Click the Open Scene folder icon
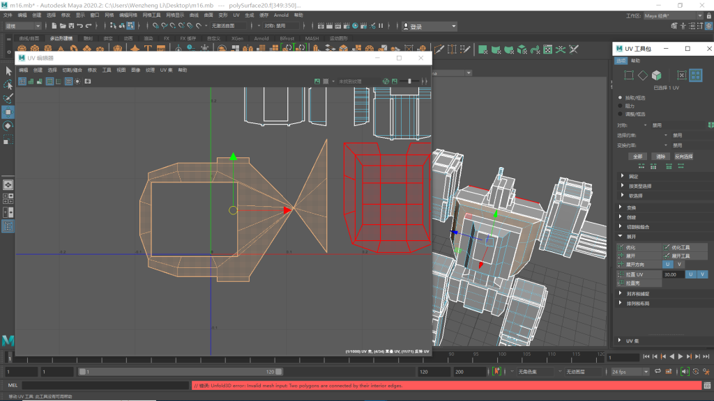 [x=63, y=26]
